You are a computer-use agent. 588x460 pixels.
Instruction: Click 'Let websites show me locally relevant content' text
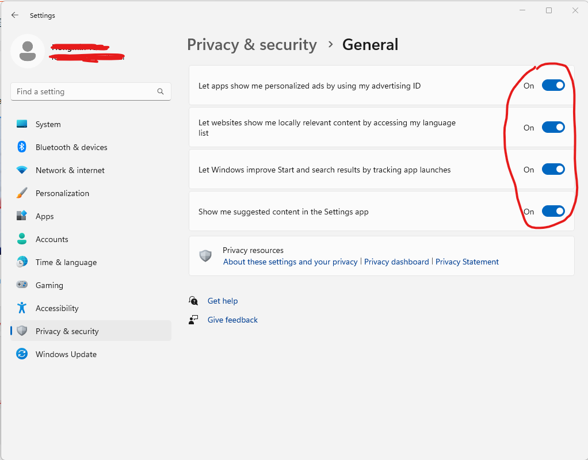pyautogui.click(x=327, y=128)
